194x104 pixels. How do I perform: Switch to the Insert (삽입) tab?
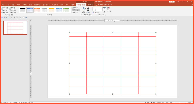(13, 5)
